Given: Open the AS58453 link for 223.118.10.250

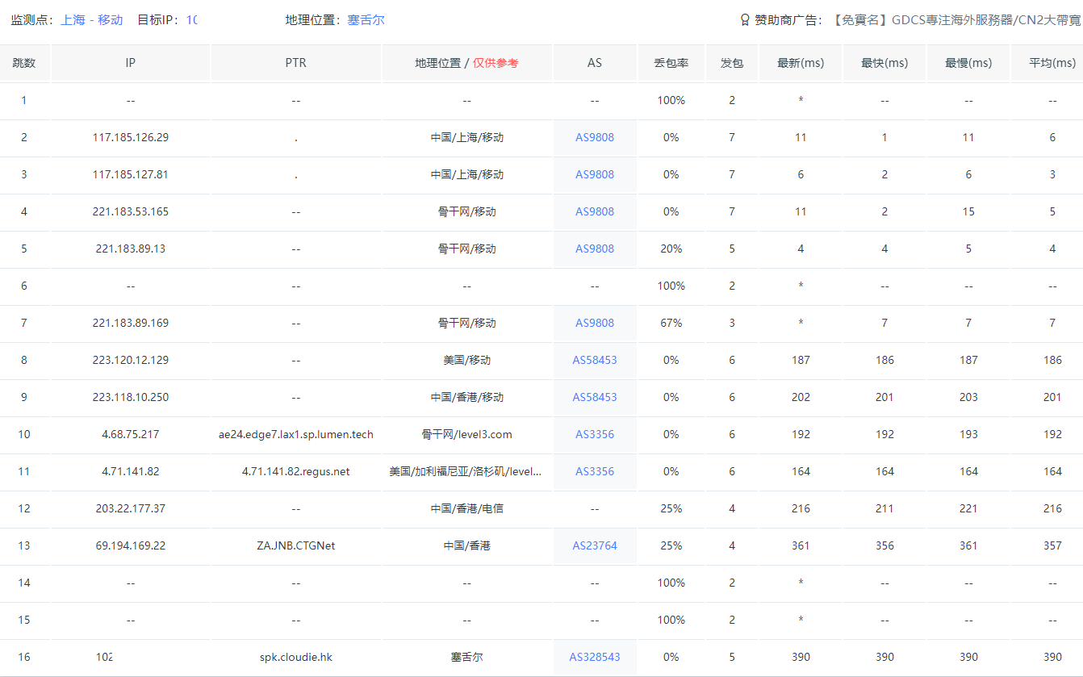Looking at the screenshot, I should tap(595, 397).
